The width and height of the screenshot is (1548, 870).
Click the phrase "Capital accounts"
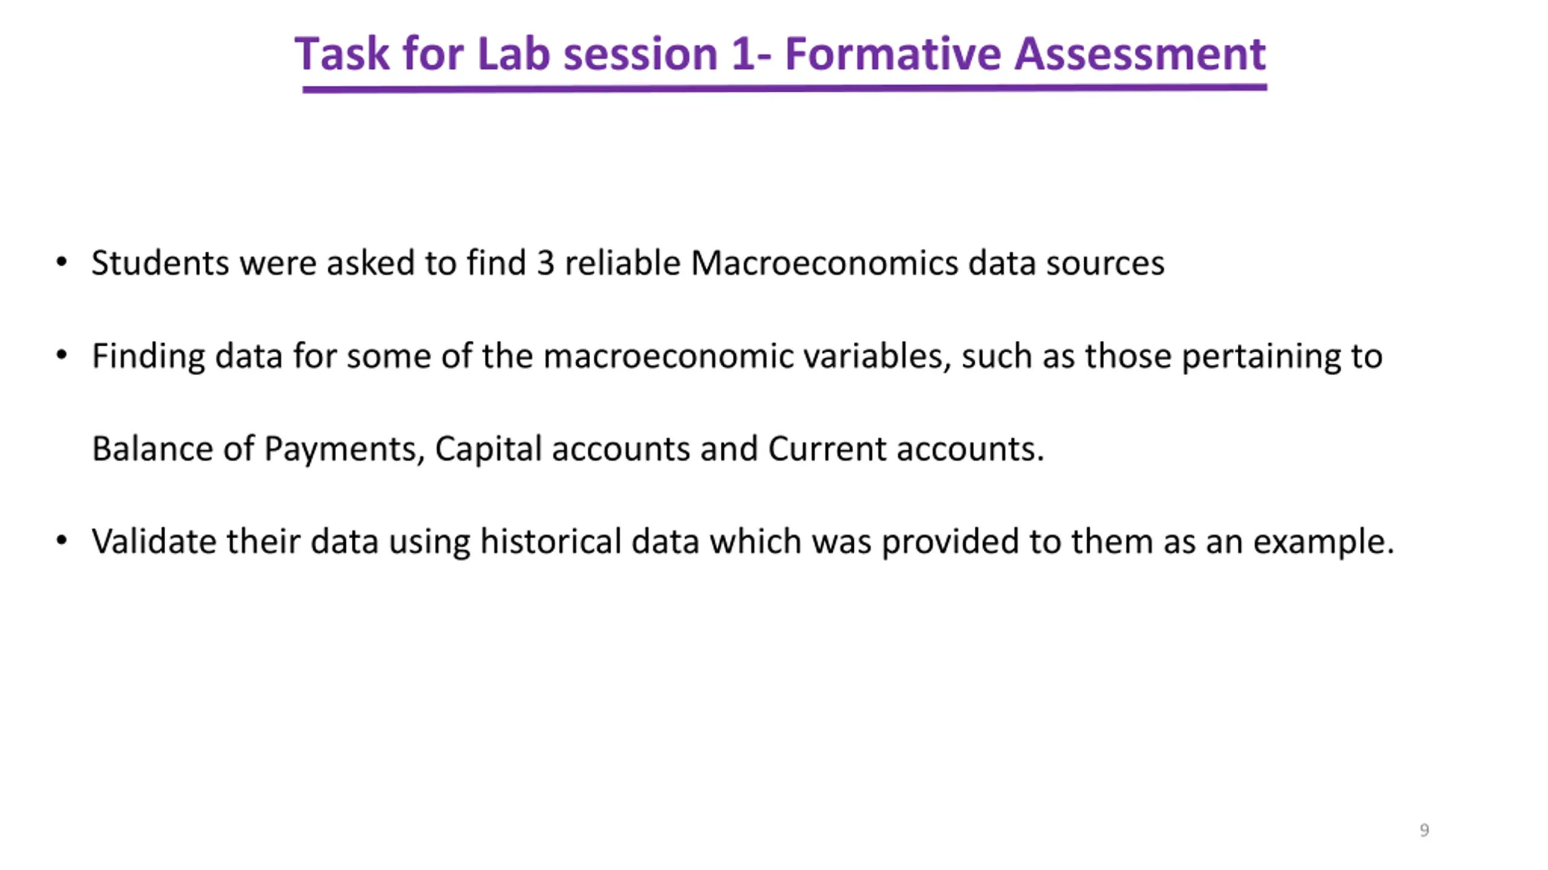pos(562,449)
